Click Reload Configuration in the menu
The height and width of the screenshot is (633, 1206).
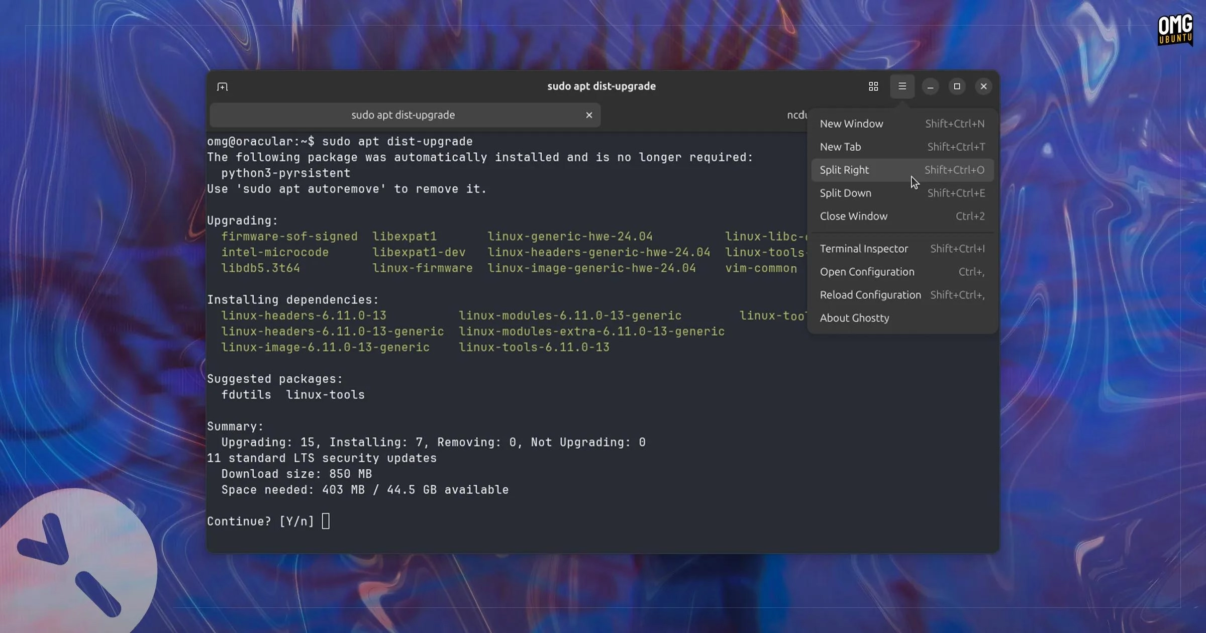902,295
